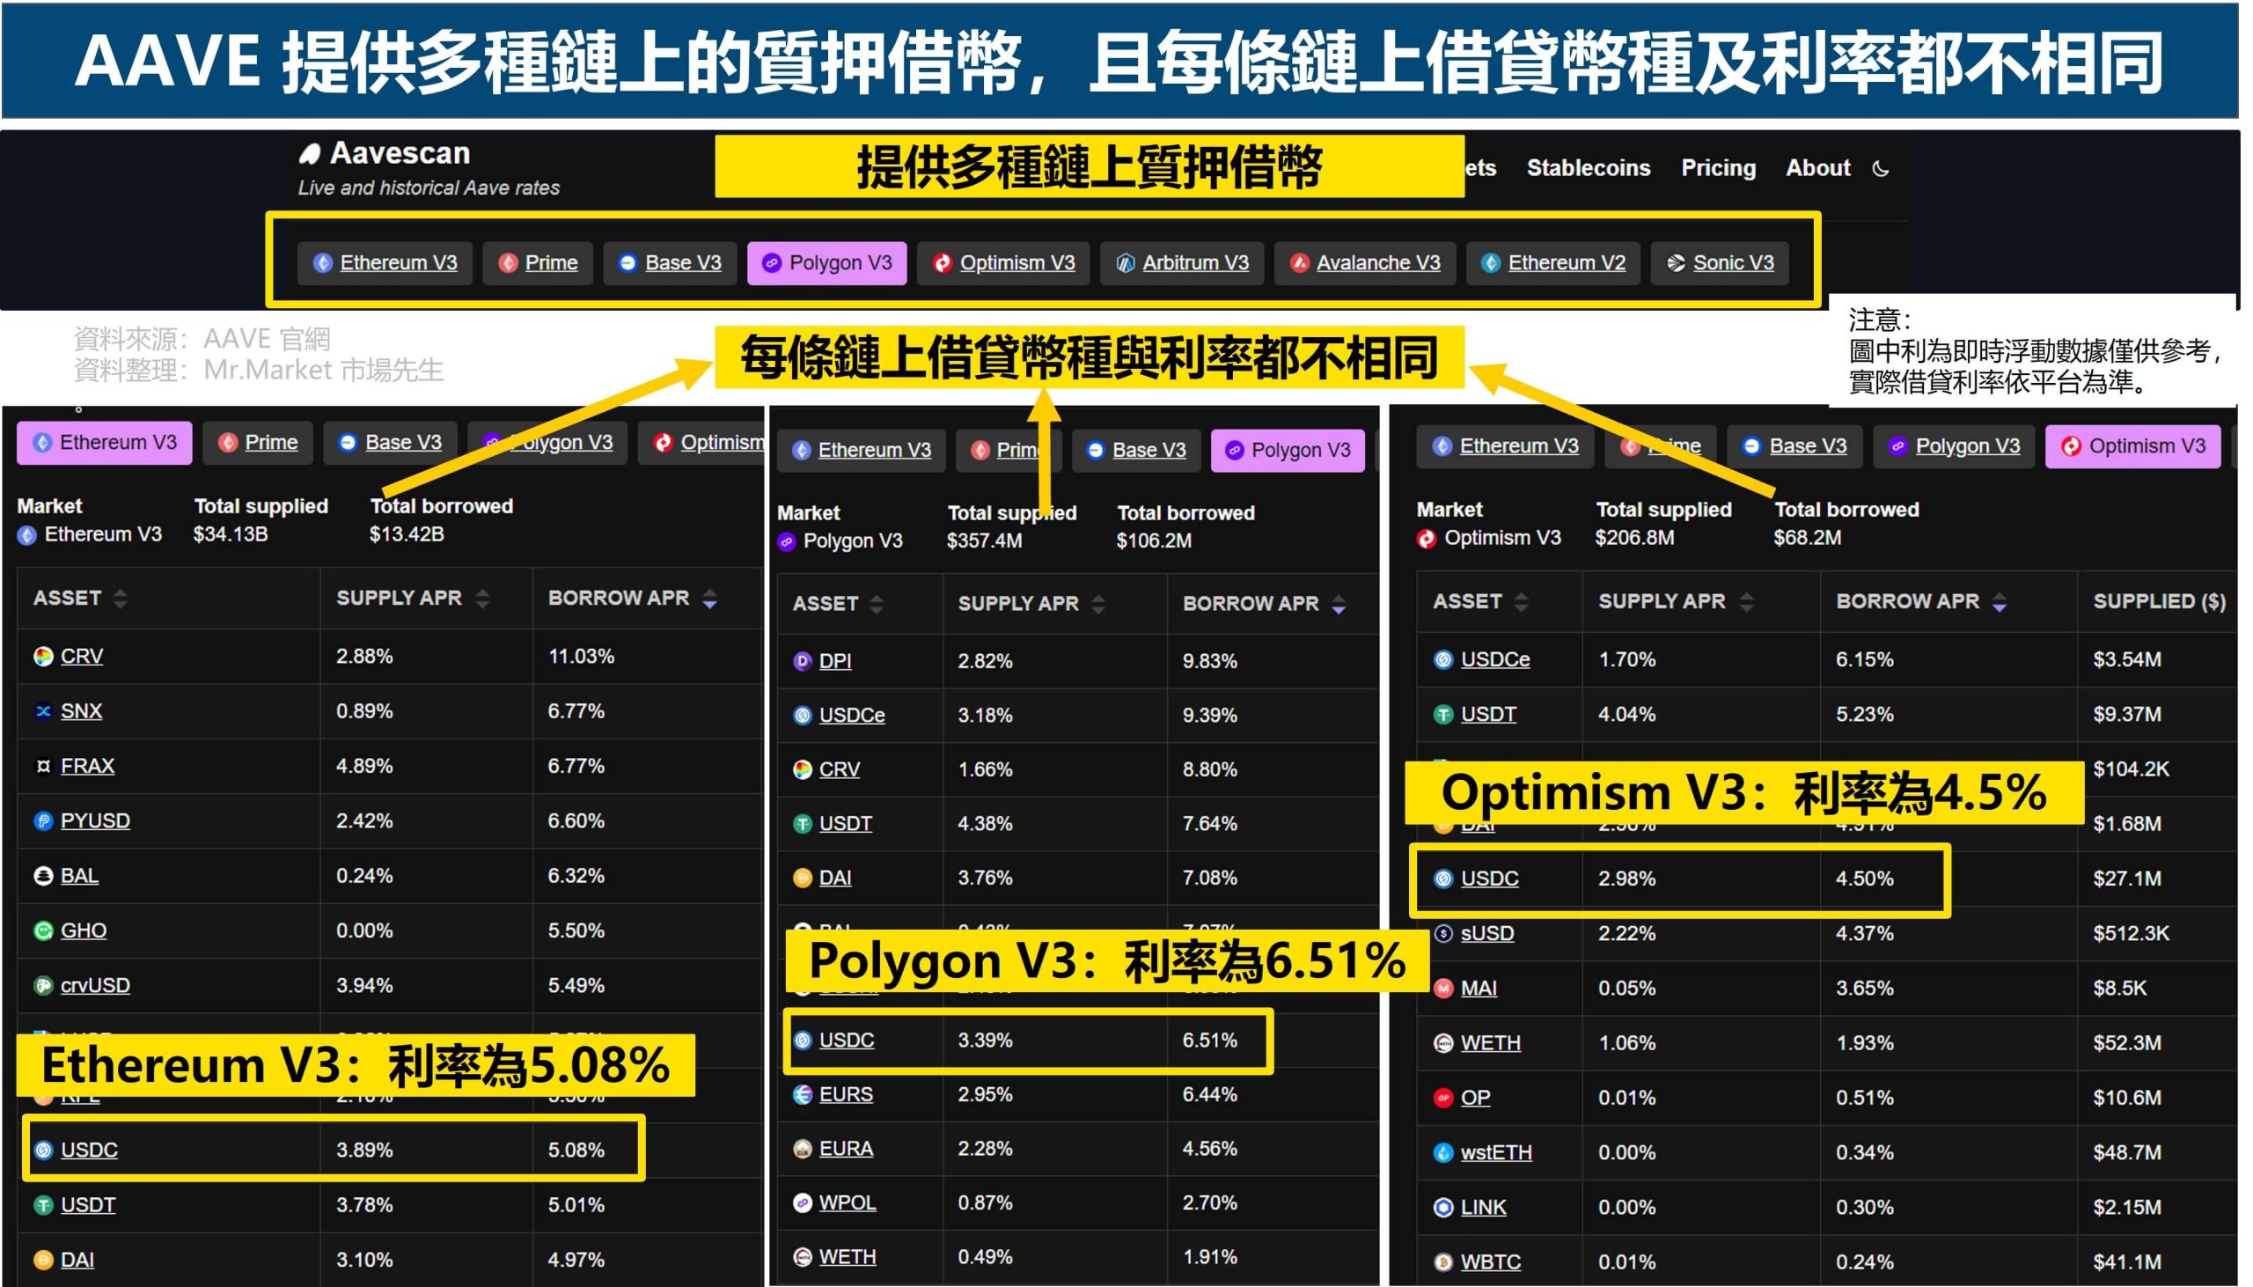Screen dimensions: 2253x1287
Task: Click WETH token icon in Polygon panel
Action: 802,1256
